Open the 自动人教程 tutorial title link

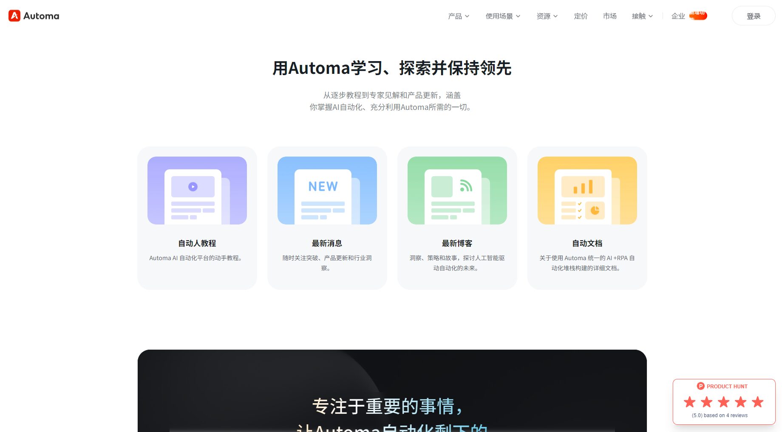(197, 243)
